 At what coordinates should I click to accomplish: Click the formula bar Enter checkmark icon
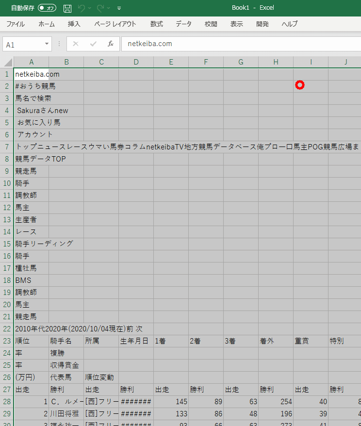point(93,44)
